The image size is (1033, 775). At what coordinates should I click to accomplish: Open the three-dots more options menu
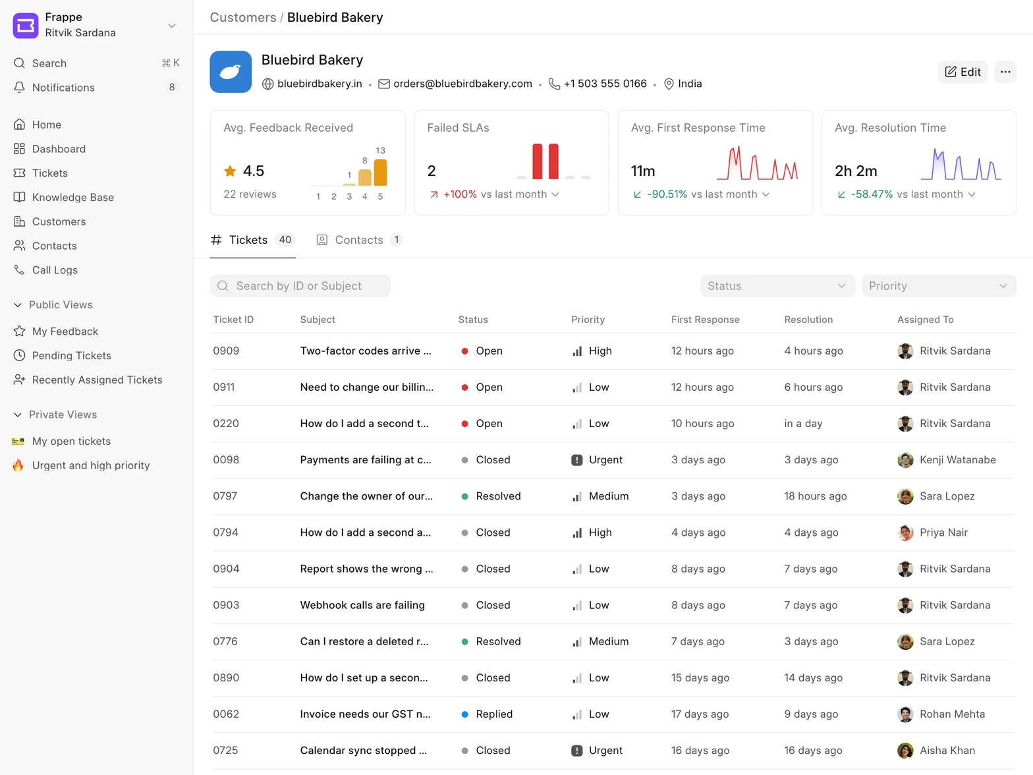1005,72
